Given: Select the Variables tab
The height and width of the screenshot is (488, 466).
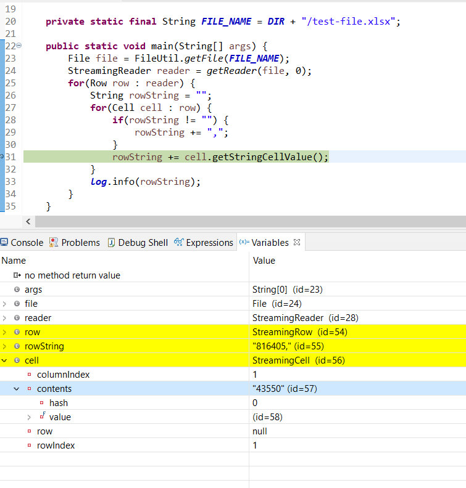Looking at the screenshot, I should [x=270, y=242].
